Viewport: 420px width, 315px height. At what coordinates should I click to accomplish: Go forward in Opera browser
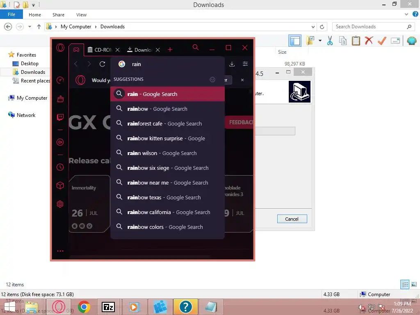click(x=89, y=64)
